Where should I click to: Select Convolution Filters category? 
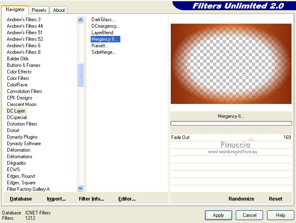[24, 91]
